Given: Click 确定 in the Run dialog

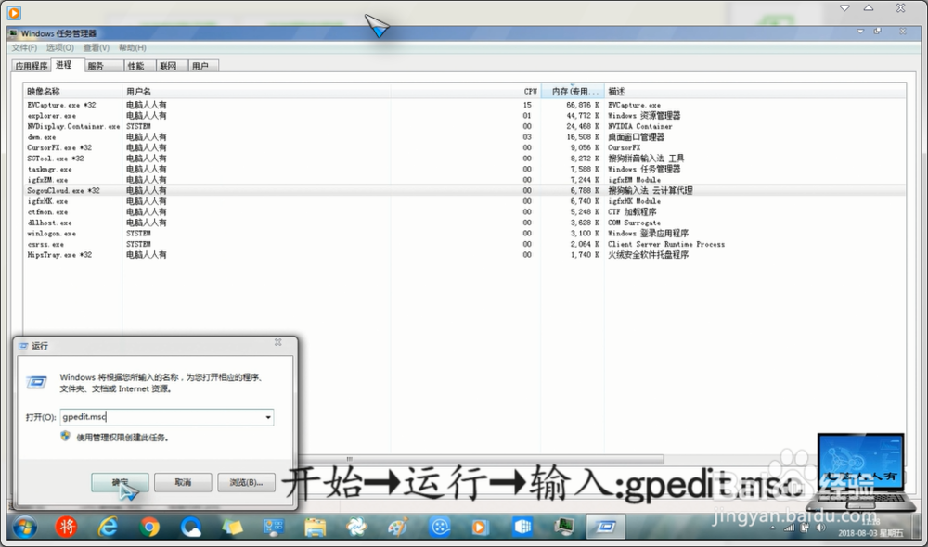Looking at the screenshot, I should [x=120, y=482].
